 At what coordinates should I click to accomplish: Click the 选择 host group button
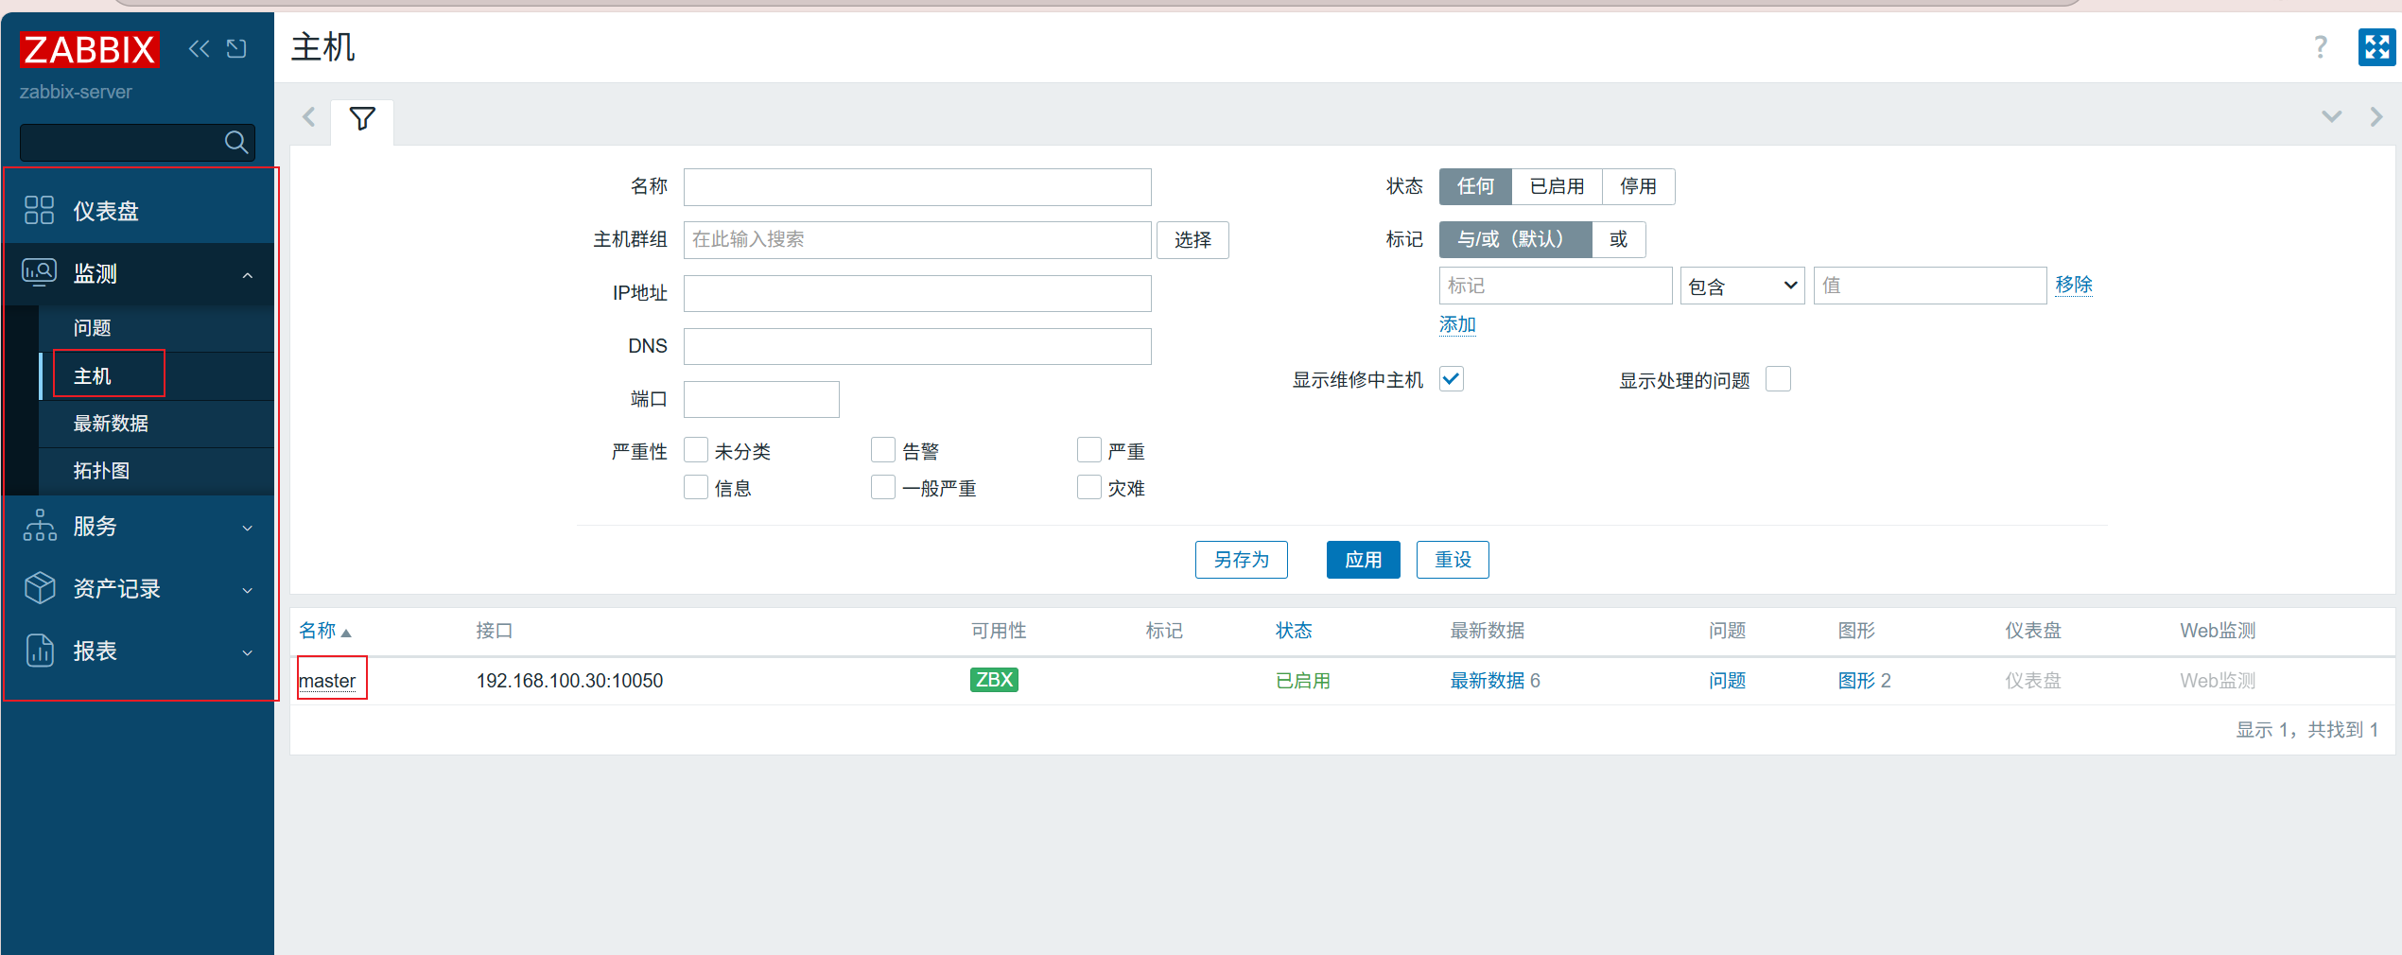(1192, 240)
